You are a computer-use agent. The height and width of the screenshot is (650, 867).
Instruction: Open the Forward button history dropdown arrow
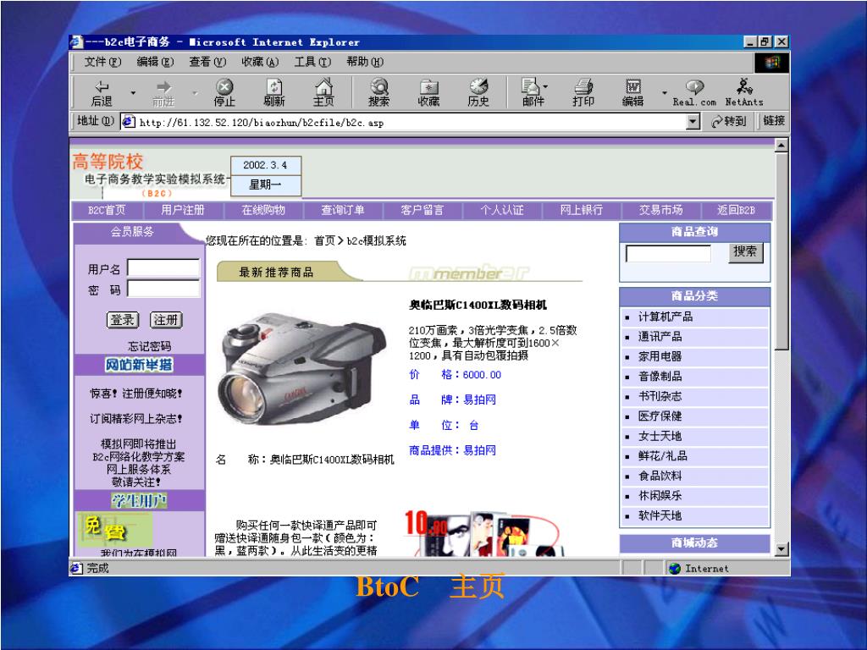(196, 93)
